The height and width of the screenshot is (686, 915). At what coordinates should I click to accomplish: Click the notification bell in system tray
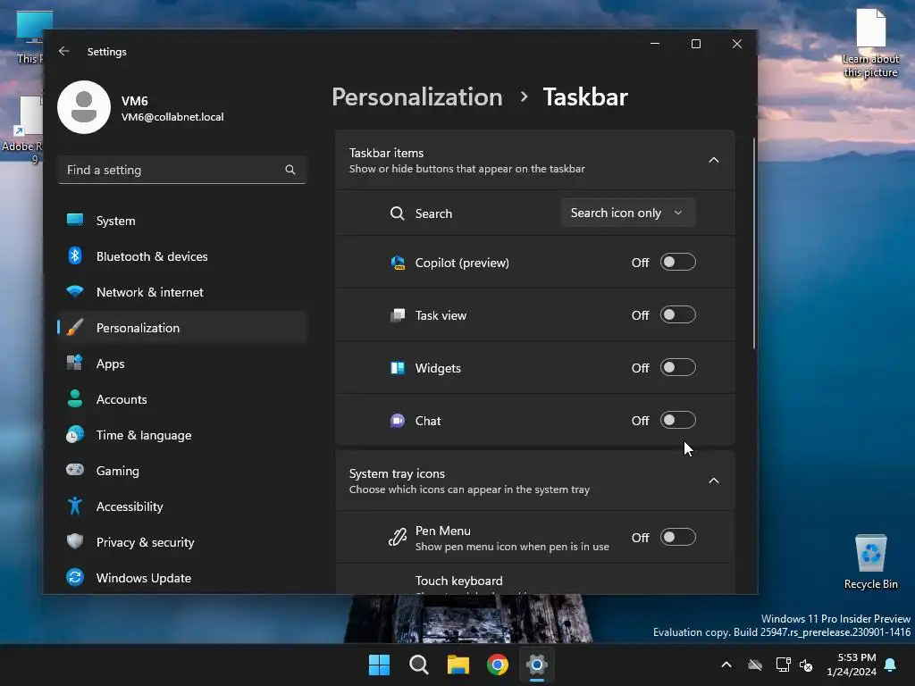891,665
